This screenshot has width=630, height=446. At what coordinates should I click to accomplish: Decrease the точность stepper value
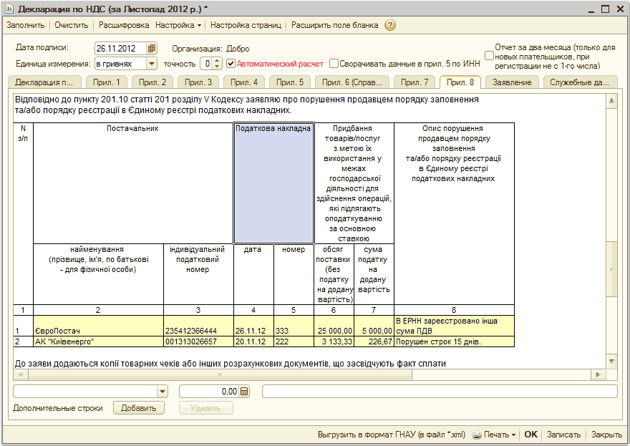(x=217, y=67)
